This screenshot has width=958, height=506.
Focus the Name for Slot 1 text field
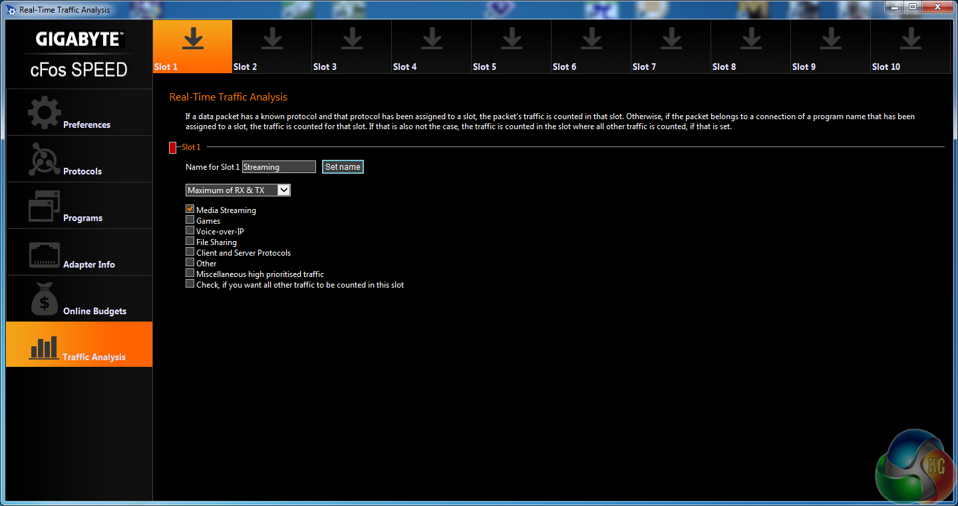pos(279,167)
